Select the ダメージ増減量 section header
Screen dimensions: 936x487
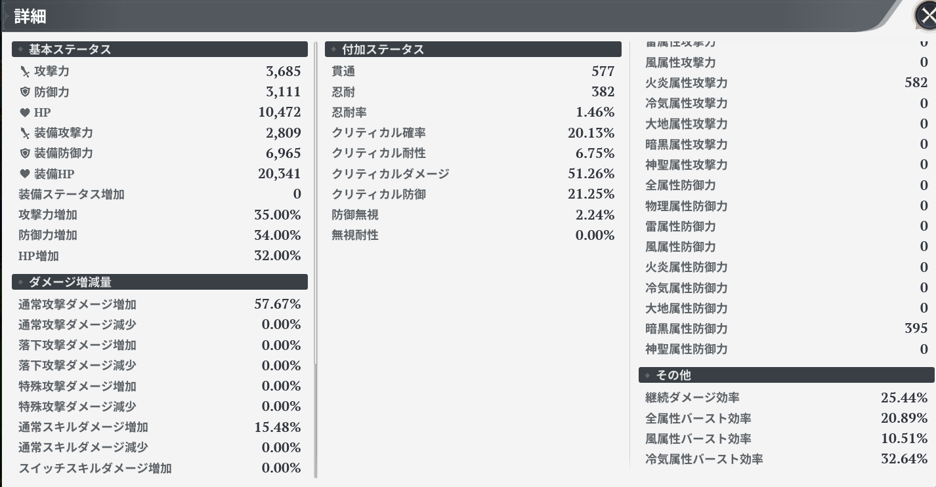point(160,282)
